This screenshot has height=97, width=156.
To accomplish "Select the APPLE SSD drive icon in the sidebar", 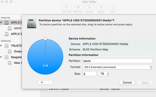I will pyautogui.click(x=7, y=34).
